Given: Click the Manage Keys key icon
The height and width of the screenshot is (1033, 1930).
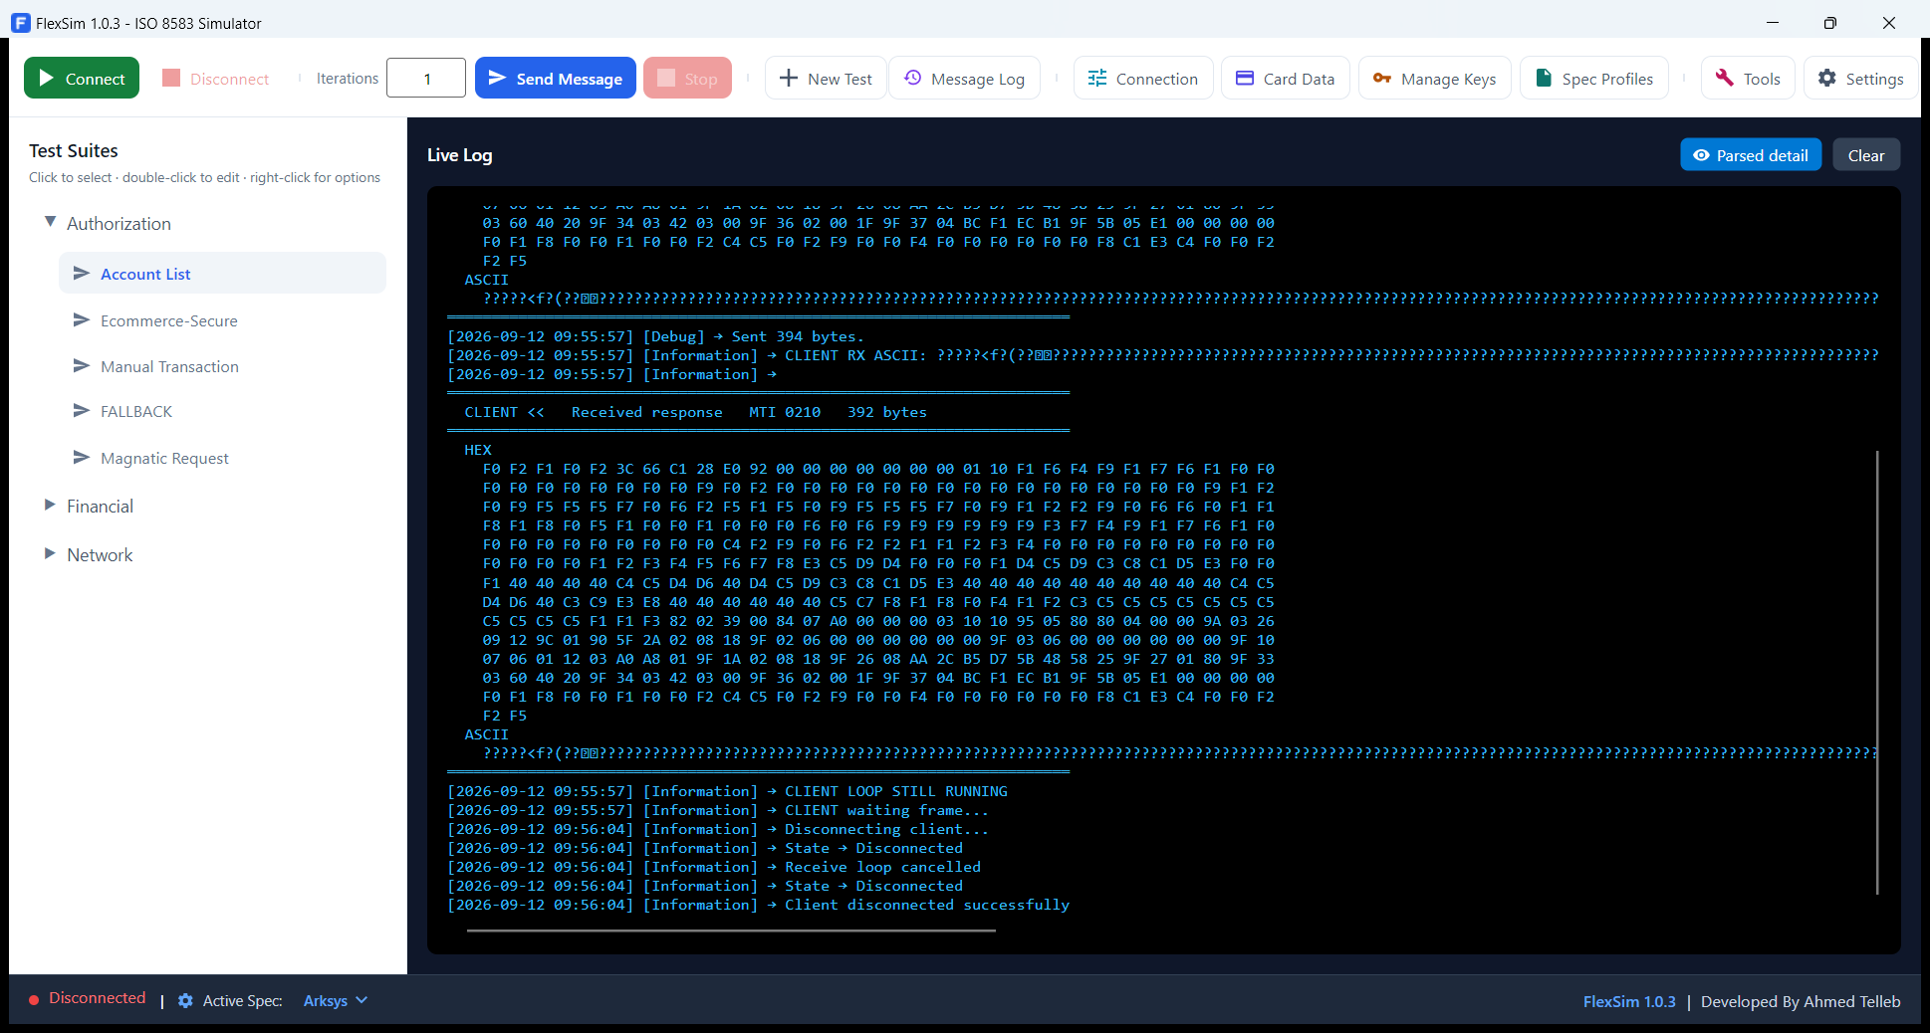Looking at the screenshot, I should click(x=1382, y=78).
